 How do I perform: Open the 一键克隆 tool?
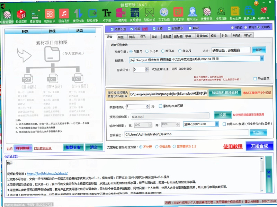click(121, 15)
